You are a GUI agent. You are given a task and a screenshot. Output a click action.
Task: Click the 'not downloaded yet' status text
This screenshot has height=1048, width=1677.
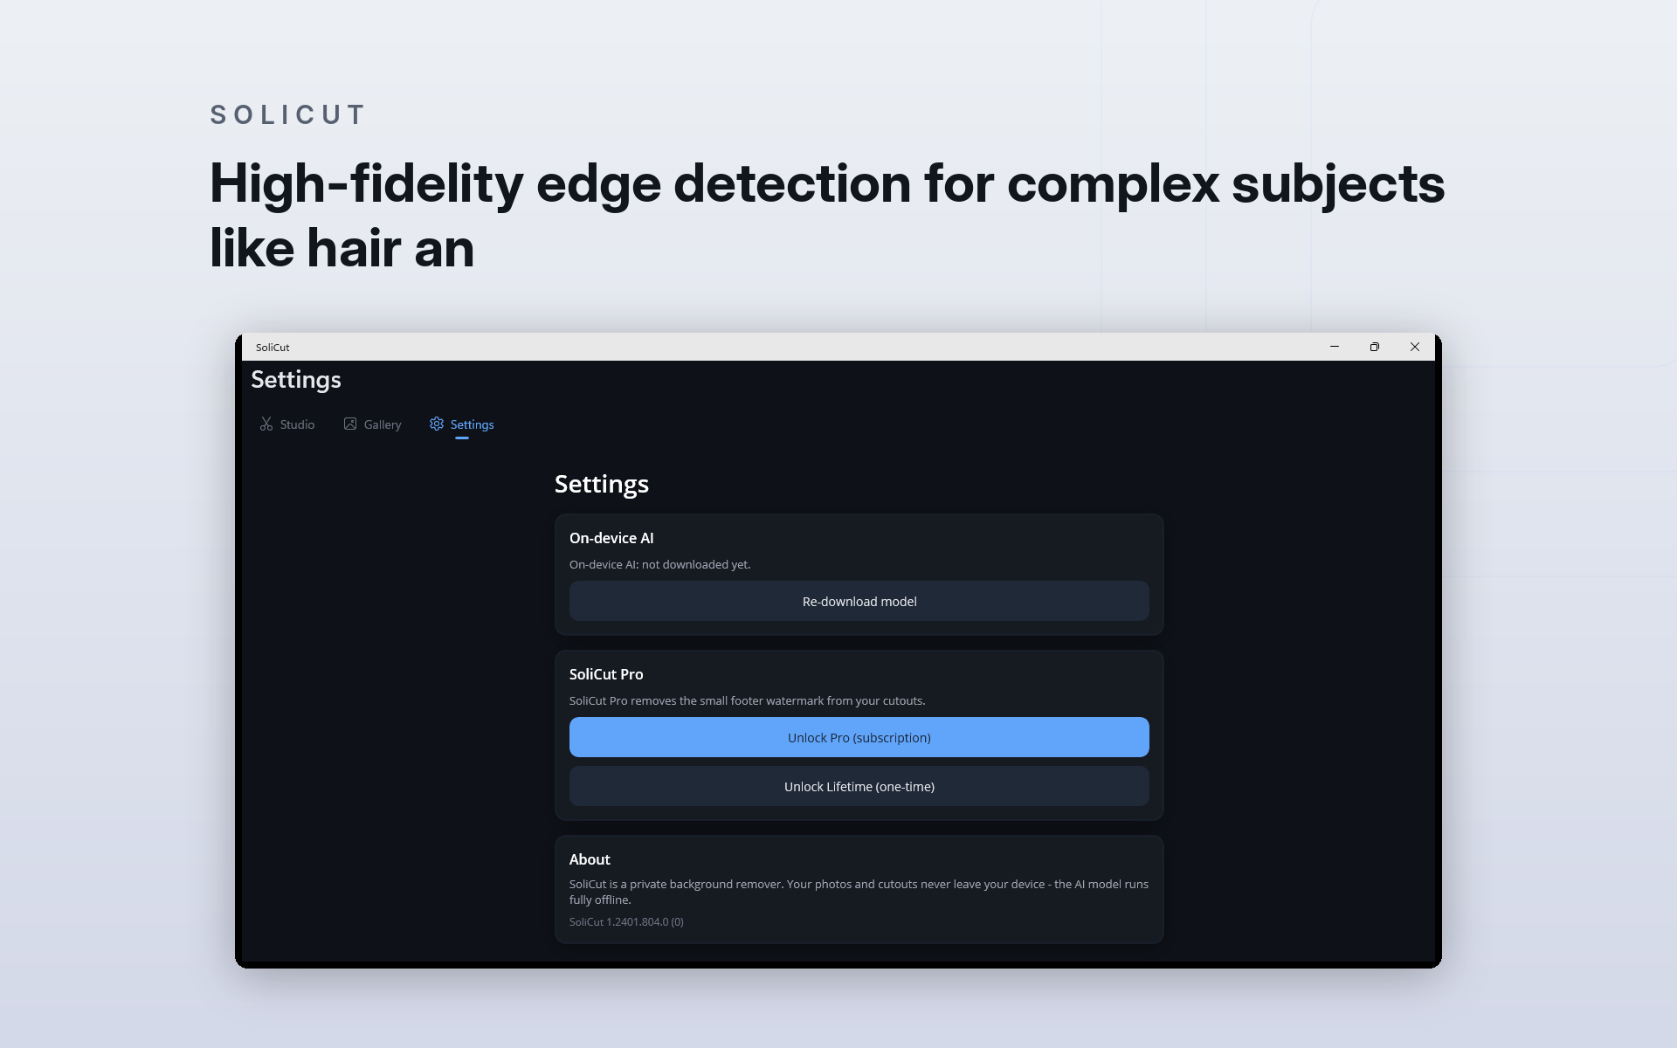click(696, 564)
